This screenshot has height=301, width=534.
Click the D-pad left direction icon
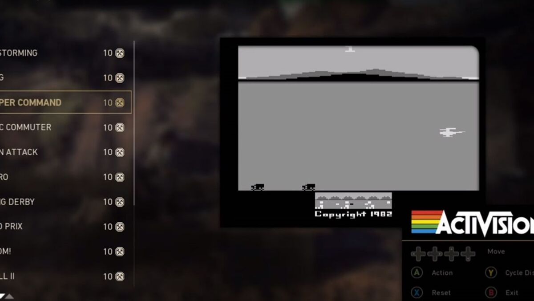pyautogui.click(x=418, y=254)
